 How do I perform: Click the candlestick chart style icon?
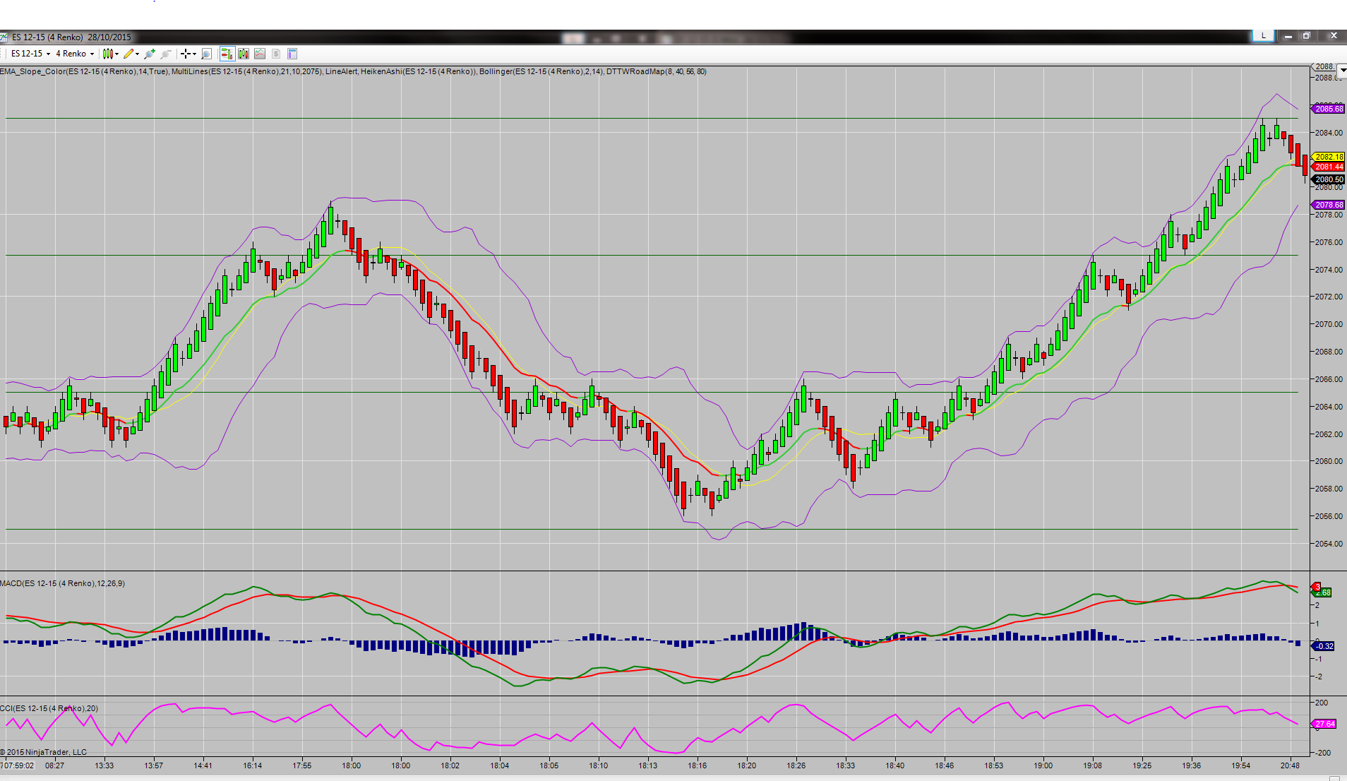pos(107,54)
